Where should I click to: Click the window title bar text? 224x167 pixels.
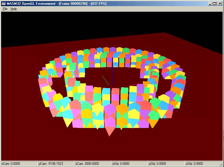[x=56, y=4]
